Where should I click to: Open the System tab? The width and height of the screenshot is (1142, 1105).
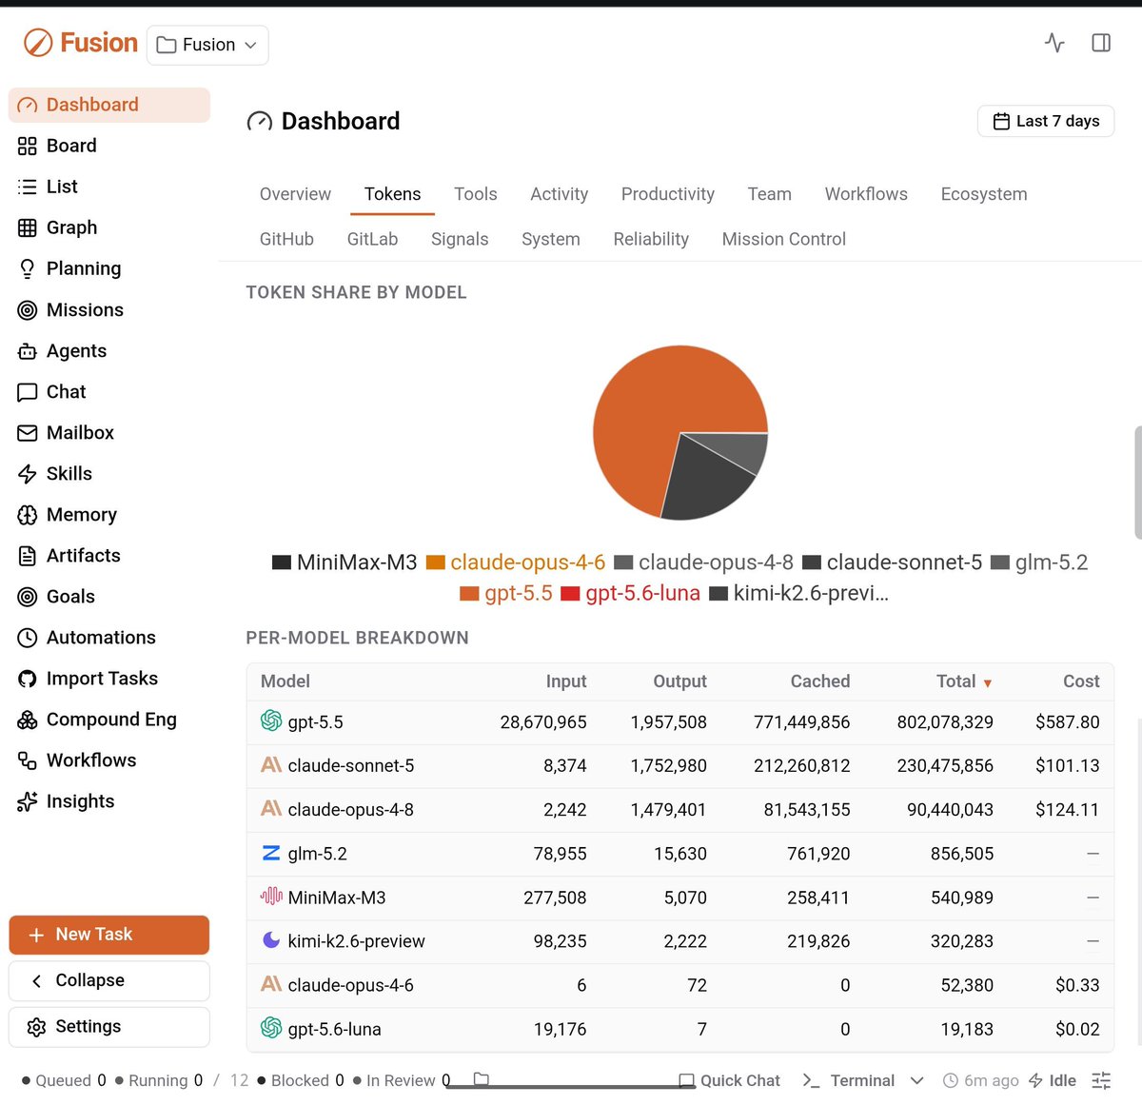pos(551,239)
